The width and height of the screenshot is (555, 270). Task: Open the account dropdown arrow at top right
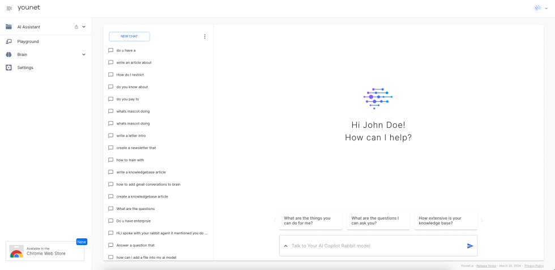547,8
